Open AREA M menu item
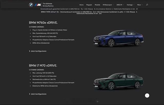164x105 pixels. click(x=119, y=5)
